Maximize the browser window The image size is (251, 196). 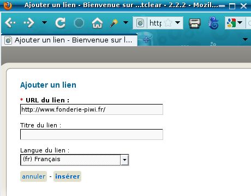click(232, 6)
